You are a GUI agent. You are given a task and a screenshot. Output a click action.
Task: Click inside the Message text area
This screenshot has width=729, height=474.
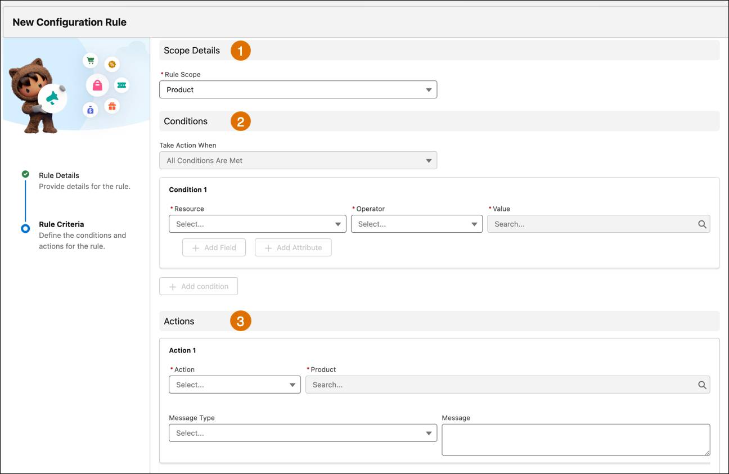click(x=575, y=440)
